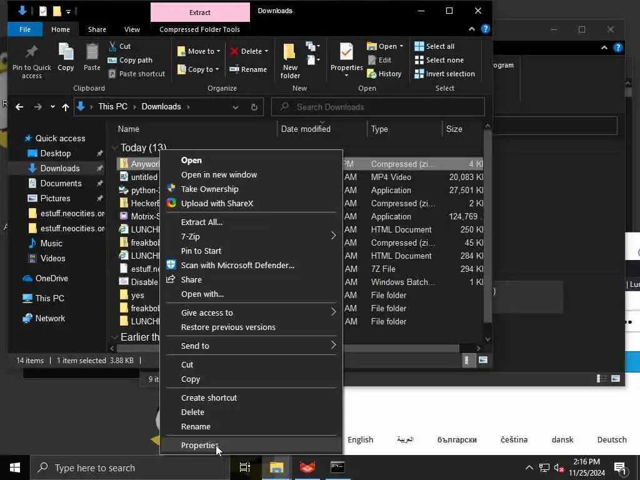640x480 pixels.
Task: Click the ribbon Properties checkmark icon
Action: click(x=346, y=52)
